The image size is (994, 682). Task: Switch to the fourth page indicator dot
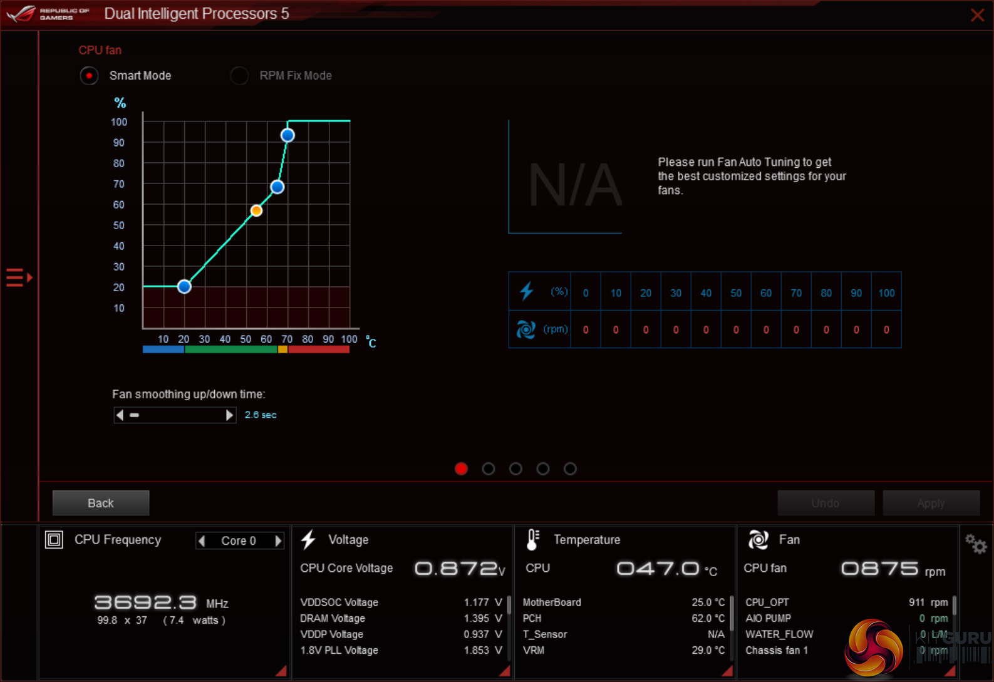point(543,468)
